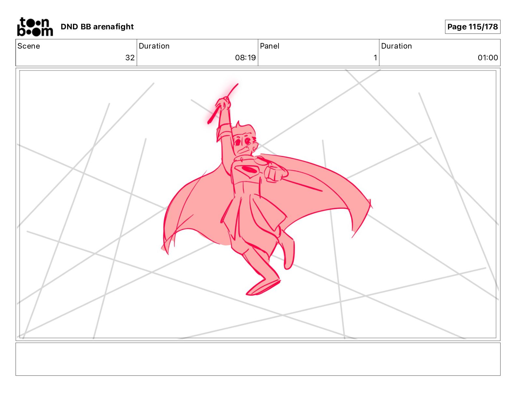Click the empty notes box below panel
The image size is (516, 399).
pyautogui.click(x=258, y=359)
